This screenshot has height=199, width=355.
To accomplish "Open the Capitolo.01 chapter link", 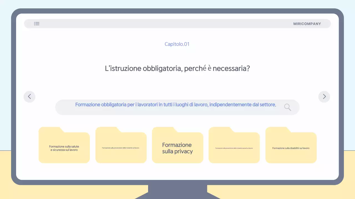I will coord(177,44).
